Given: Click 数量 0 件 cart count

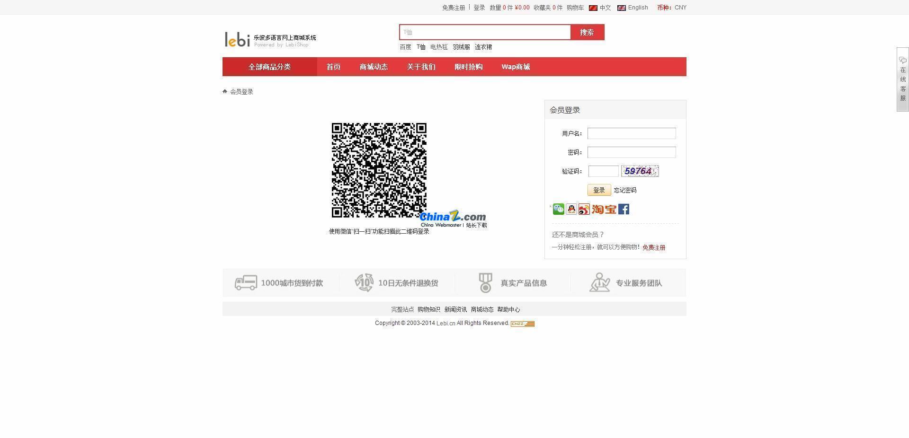Looking at the screenshot, I should coord(501,8).
